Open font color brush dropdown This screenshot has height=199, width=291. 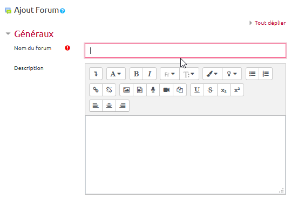pos(212,74)
